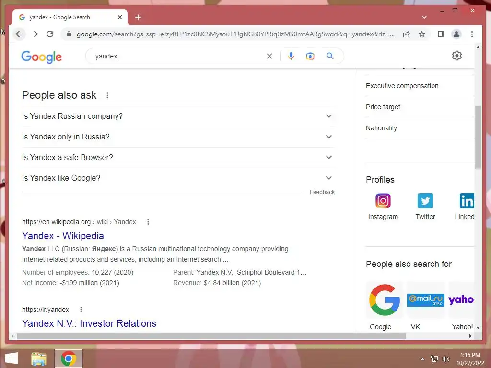Expand 'Is Yandex a safe Browser?' question

pyautogui.click(x=178, y=157)
